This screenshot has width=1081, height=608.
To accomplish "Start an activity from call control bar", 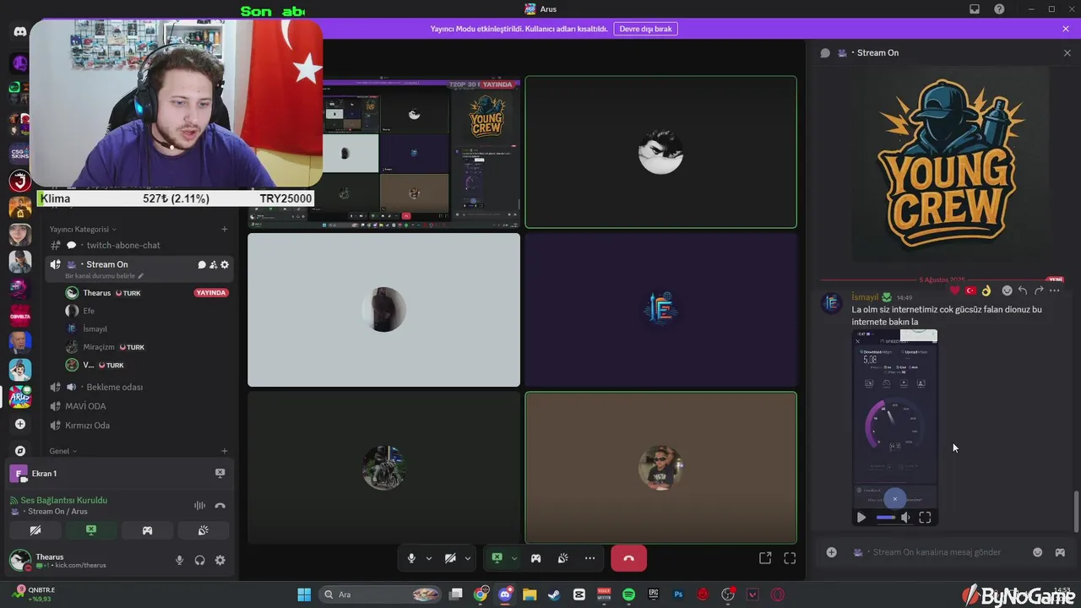I will pyautogui.click(x=535, y=558).
